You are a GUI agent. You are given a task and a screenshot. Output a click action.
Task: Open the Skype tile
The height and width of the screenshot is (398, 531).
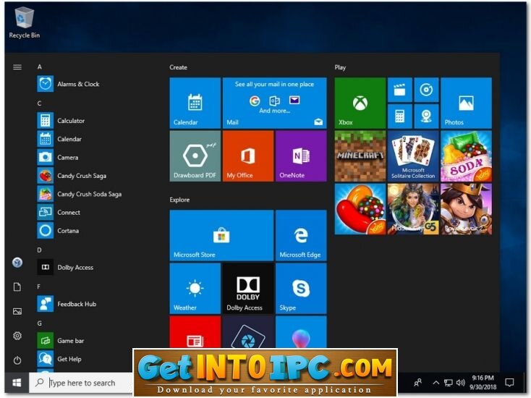click(x=301, y=288)
